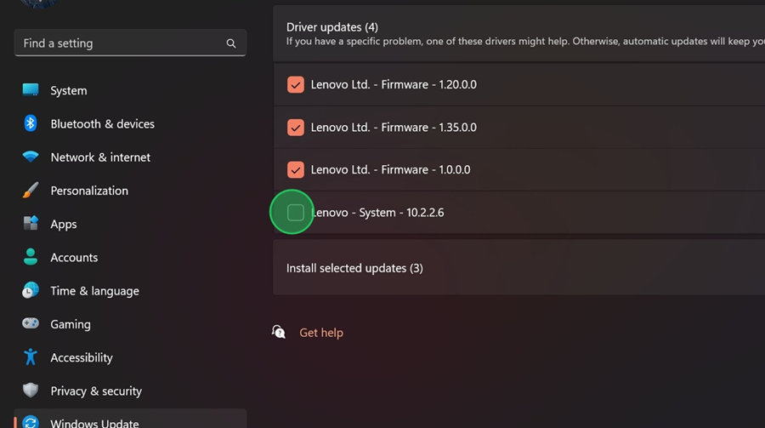Uncheck Lenovo Firmware 1.20.0.0 checkbox
This screenshot has width=765, height=428.
[295, 84]
